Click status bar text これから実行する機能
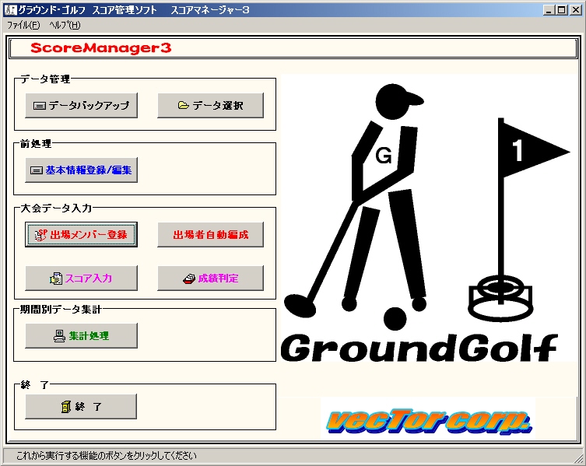Screen dimensions: 586x466 tap(106, 456)
